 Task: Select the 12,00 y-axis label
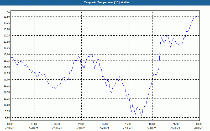(7, 54)
